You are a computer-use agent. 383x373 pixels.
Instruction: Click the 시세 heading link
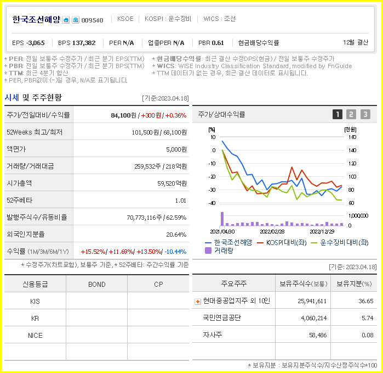(12, 97)
